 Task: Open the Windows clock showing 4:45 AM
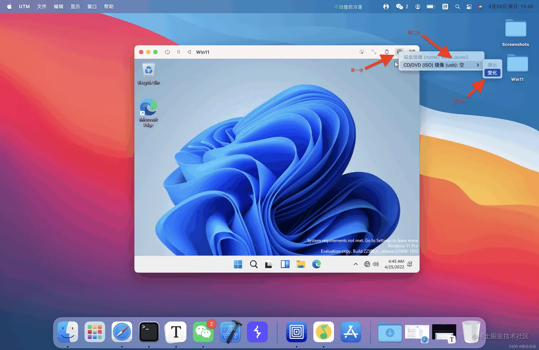394,264
